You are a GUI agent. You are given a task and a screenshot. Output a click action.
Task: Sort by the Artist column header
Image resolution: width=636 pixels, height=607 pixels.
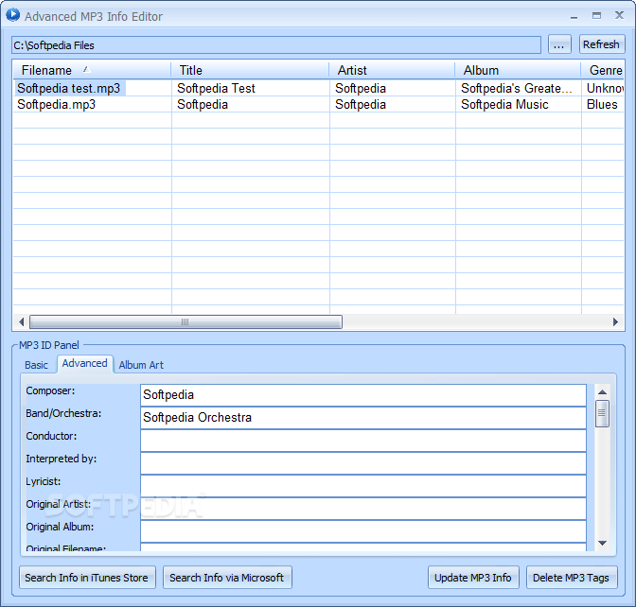[x=392, y=70]
